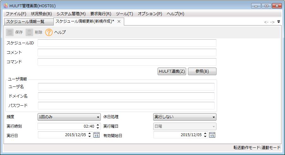Close the HULFT管理画面 window

coord(277,6)
